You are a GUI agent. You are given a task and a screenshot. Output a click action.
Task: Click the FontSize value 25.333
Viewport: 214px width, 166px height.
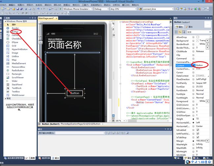tap(199, 87)
